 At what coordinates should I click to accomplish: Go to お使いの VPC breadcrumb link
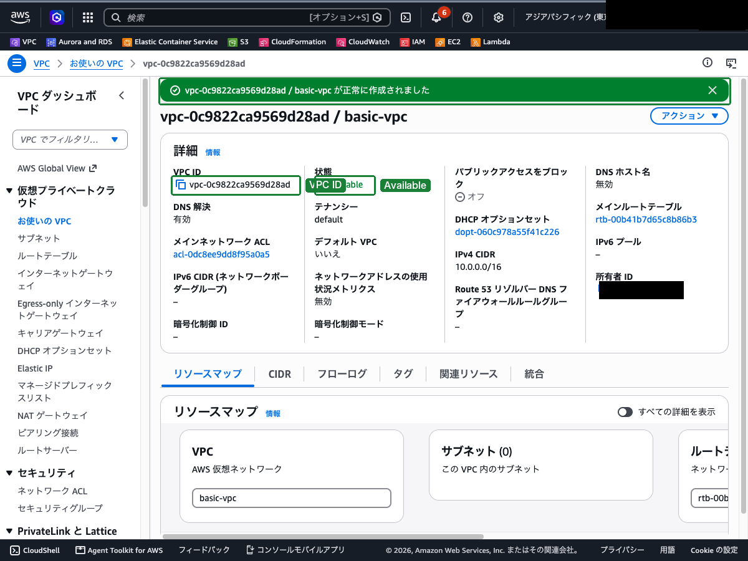[97, 64]
